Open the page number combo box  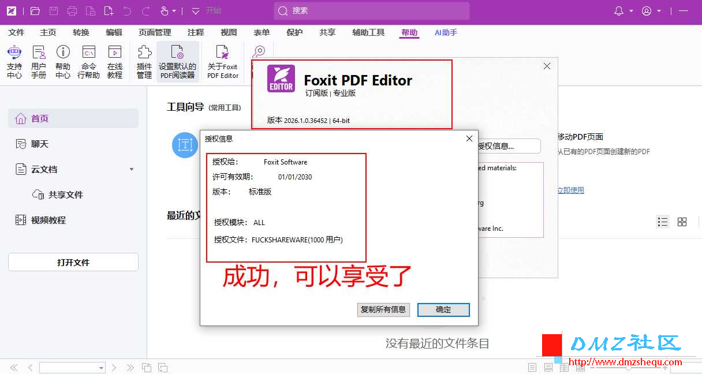(72, 367)
